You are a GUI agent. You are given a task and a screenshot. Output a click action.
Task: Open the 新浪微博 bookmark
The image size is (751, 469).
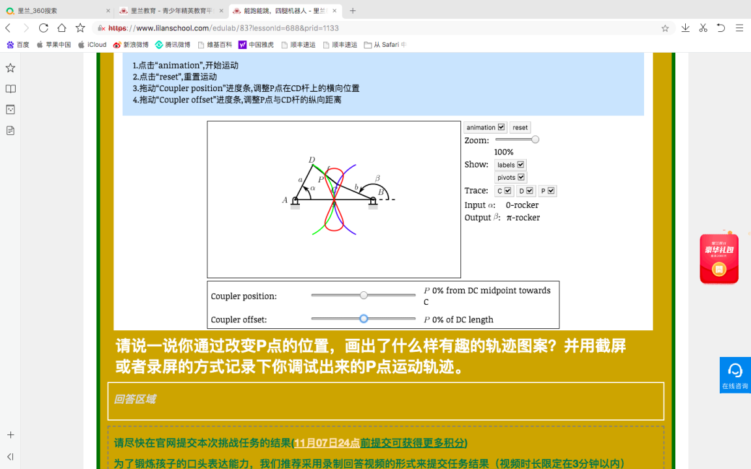(x=131, y=44)
